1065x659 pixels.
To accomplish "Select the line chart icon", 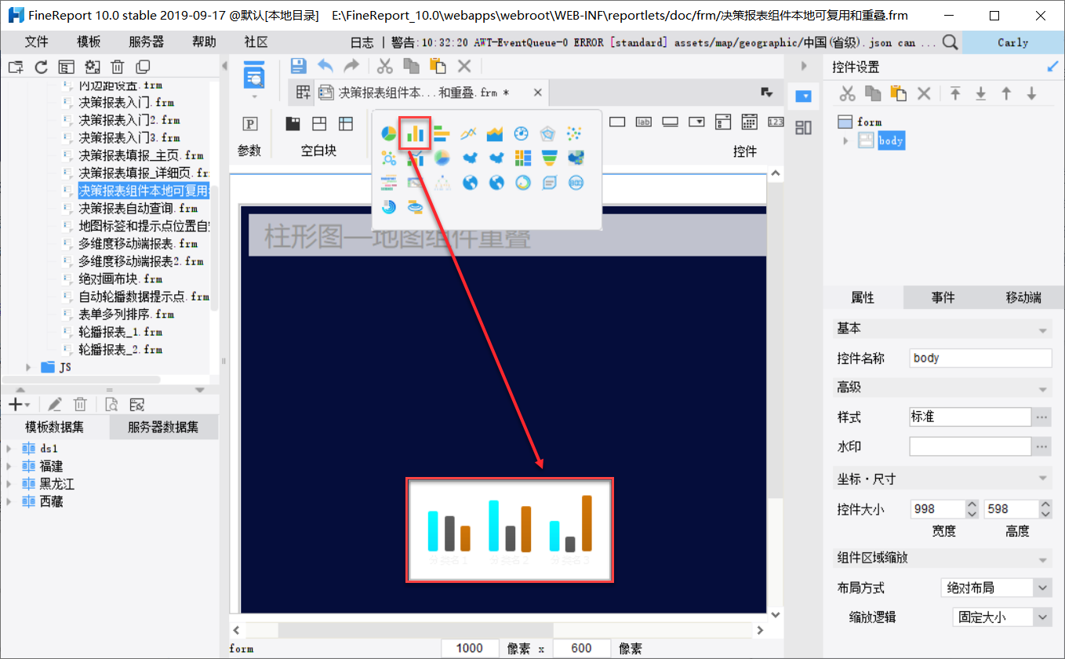I will [x=468, y=133].
